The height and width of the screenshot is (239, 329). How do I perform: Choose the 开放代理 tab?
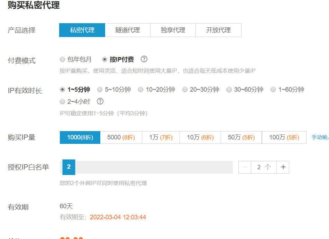[x=218, y=30]
